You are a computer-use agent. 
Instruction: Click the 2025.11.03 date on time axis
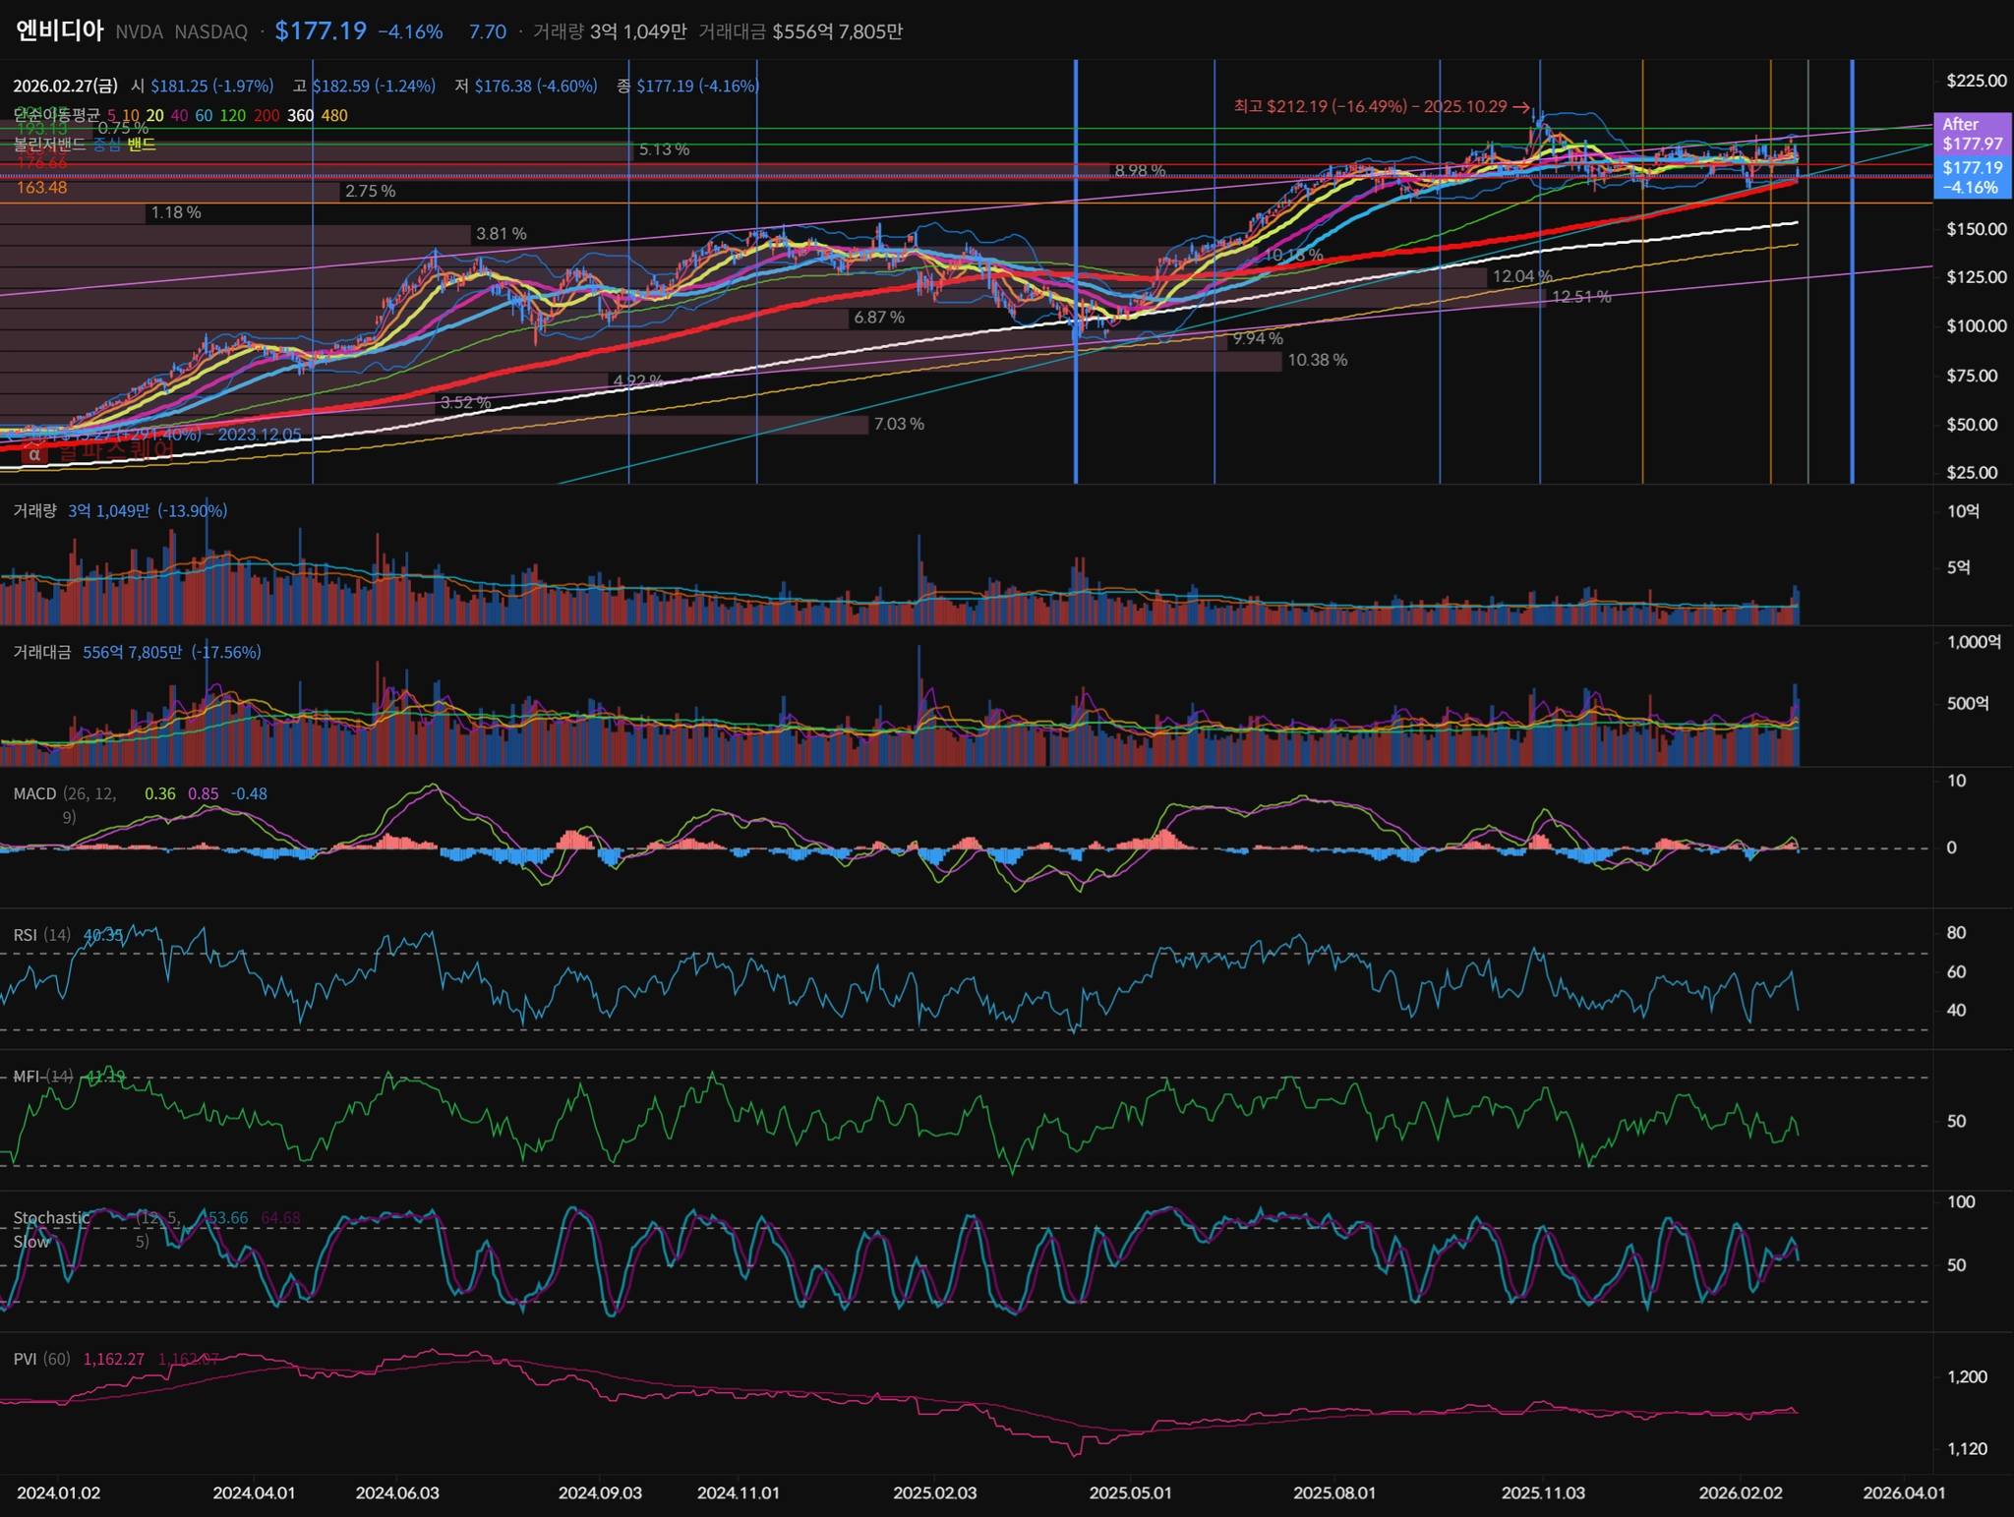pos(1543,1492)
